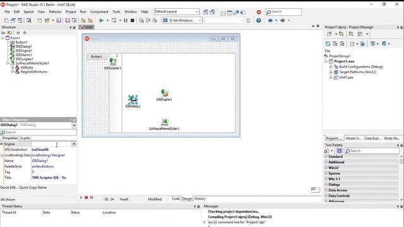This screenshot has width=404, height=227.
Task: Click the Pause program toolbar icon
Action: point(126,20)
